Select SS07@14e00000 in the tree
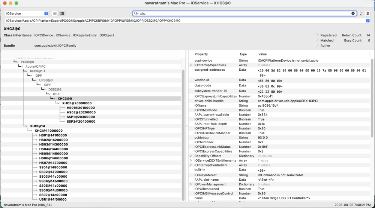The image size is (375, 208). [x=53, y=195]
